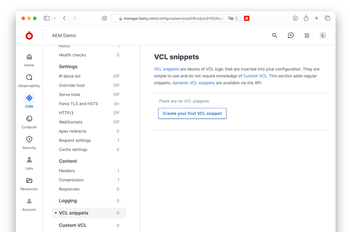Click the Safari share icon
This screenshot has width=350, height=232.
click(306, 19)
